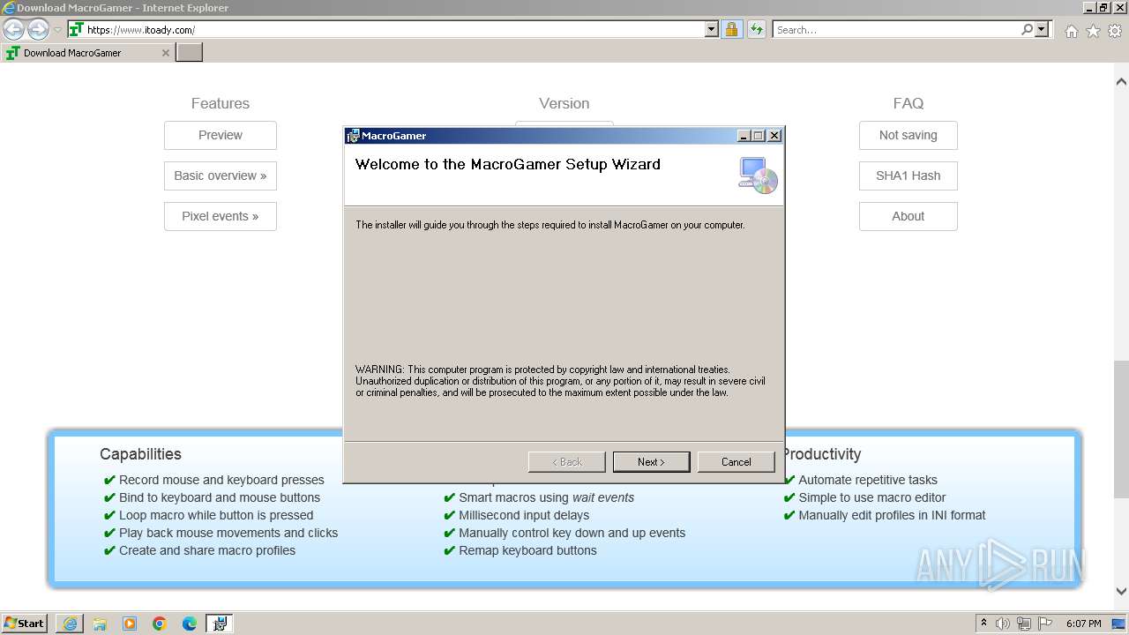Open the media player taskbar icon
The height and width of the screenshot is (635, 1129).
(130, 624)
